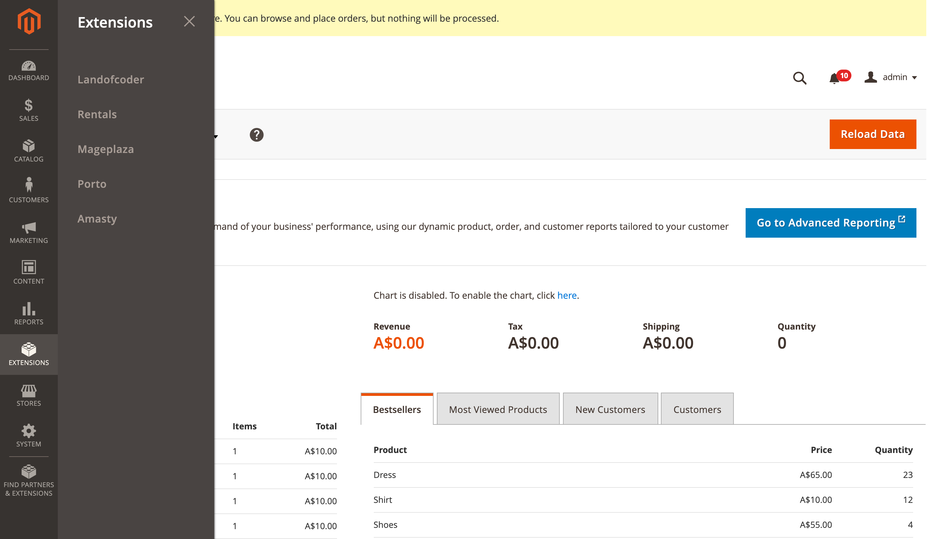Switch to New Customers tab
The height and width of the screenshot is (539, 946).
pos(610,409)
